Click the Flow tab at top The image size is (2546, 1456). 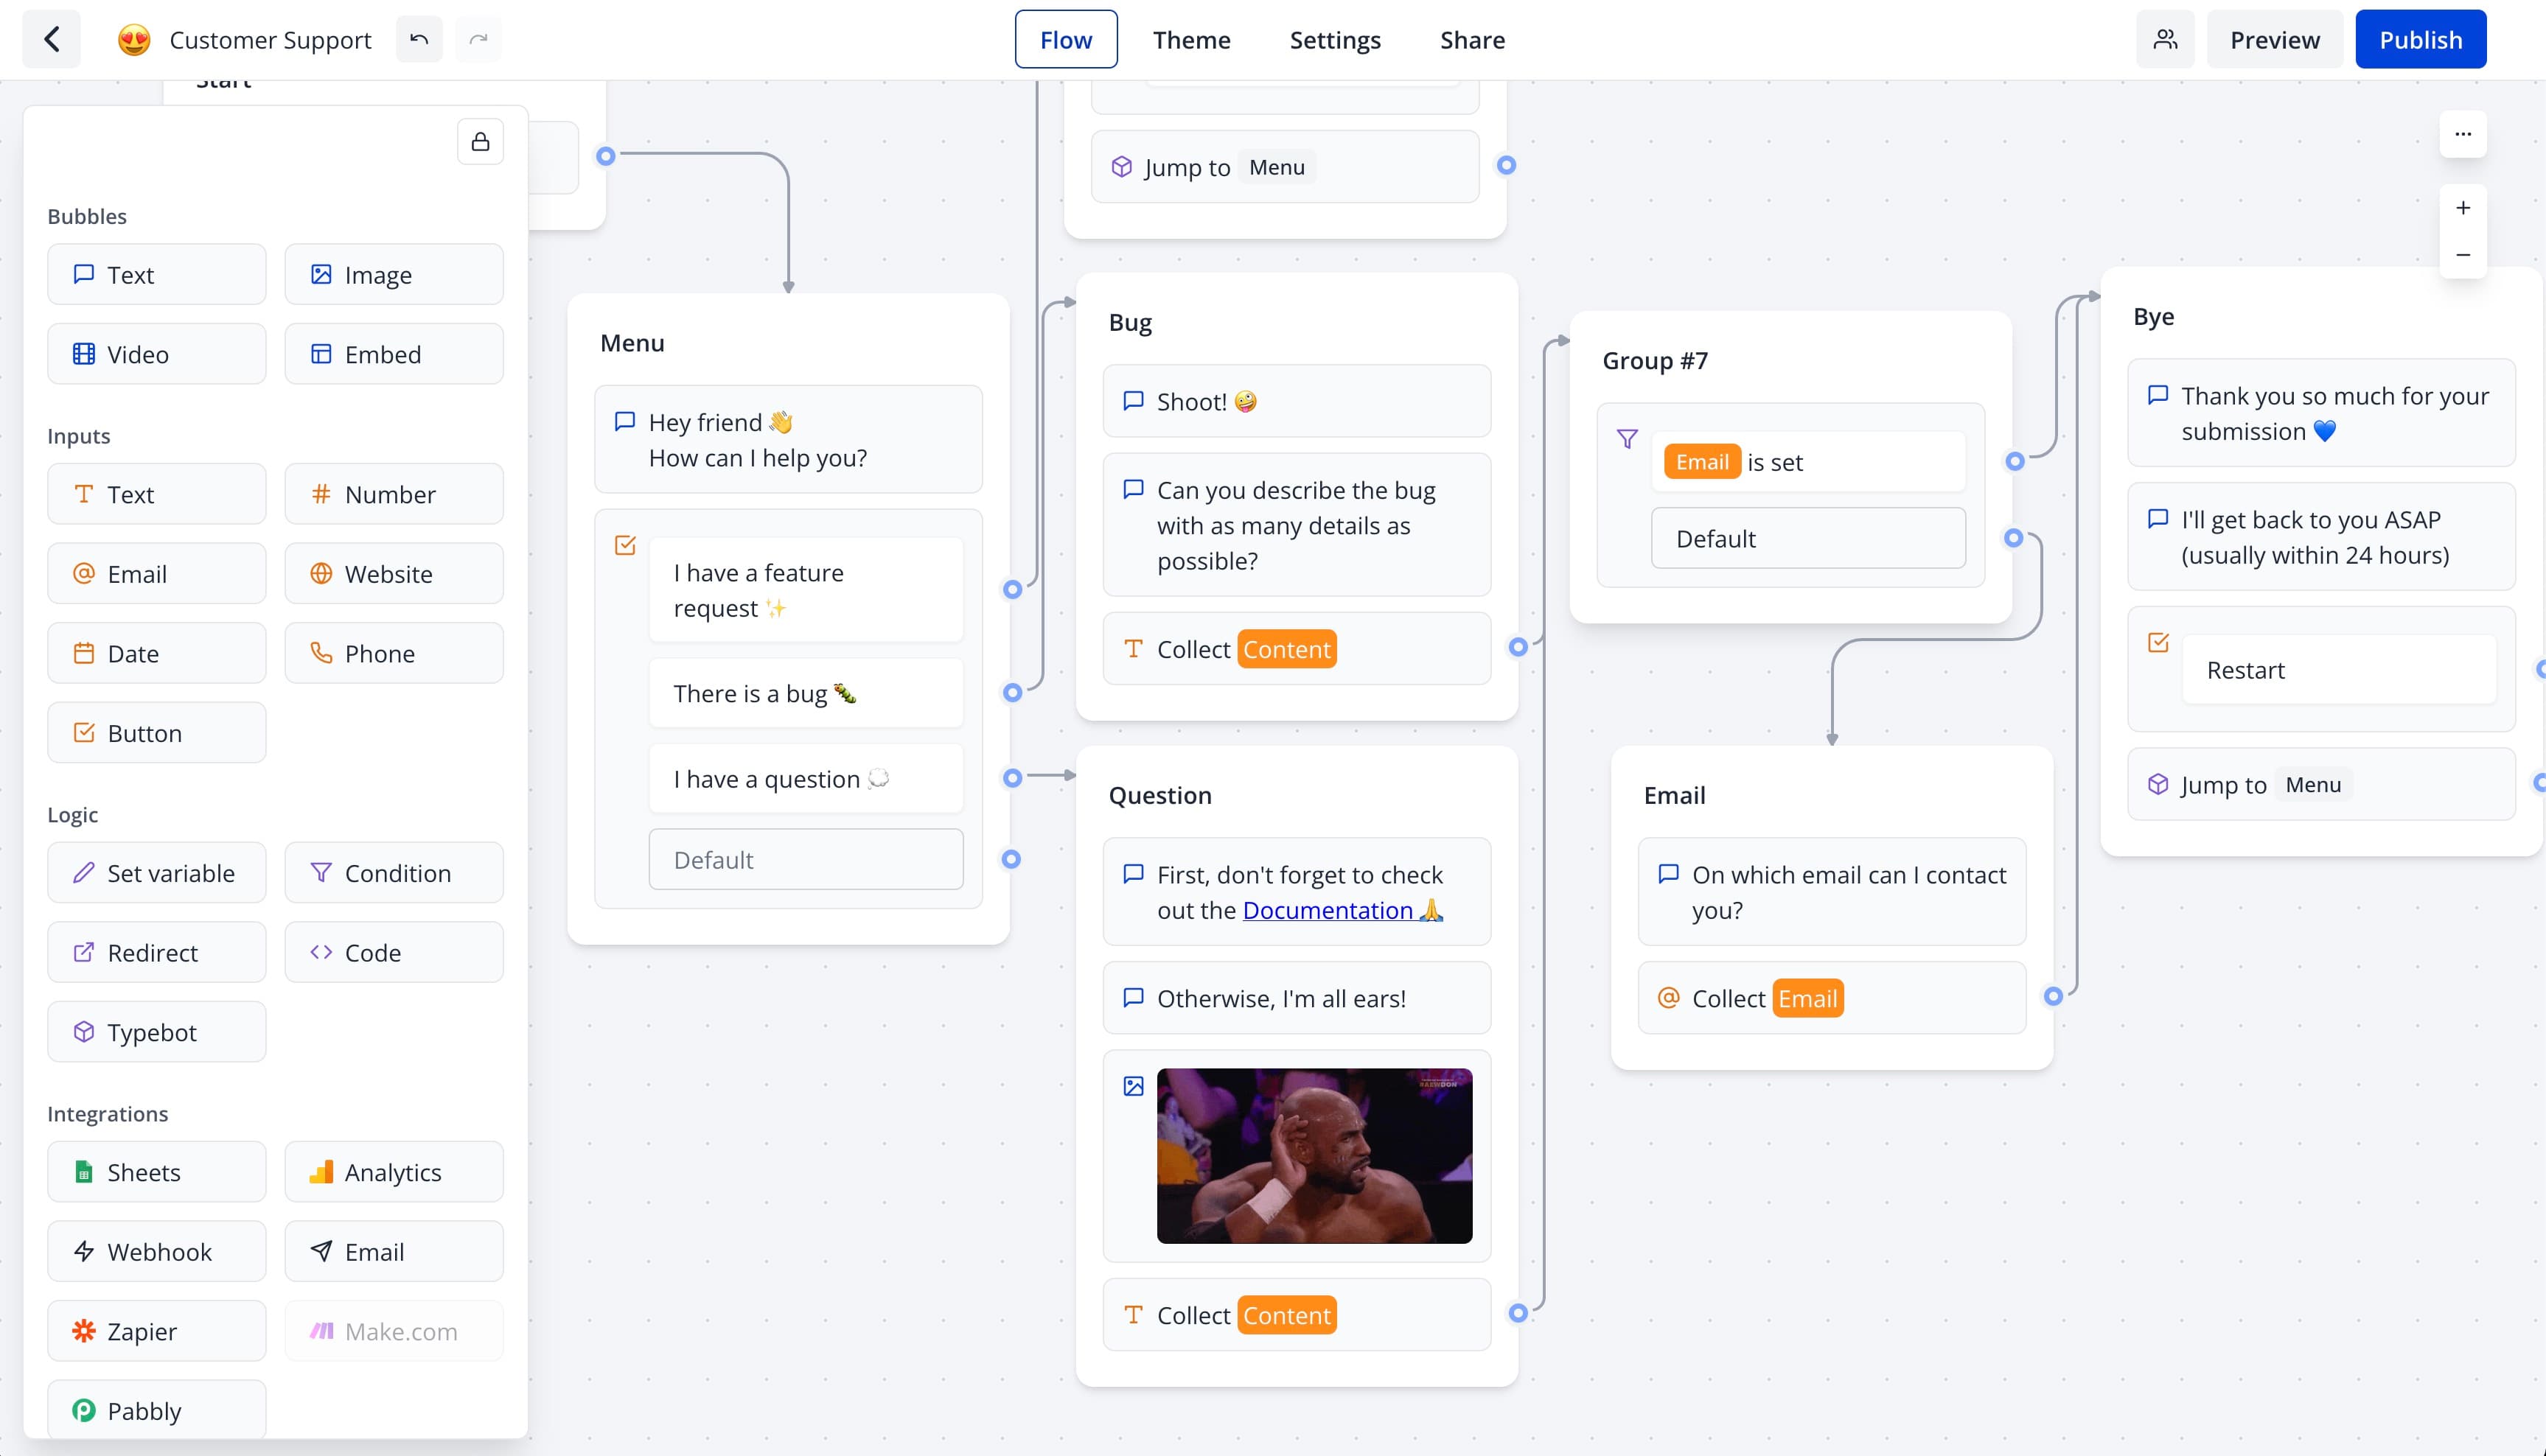tap(1067, 38)
